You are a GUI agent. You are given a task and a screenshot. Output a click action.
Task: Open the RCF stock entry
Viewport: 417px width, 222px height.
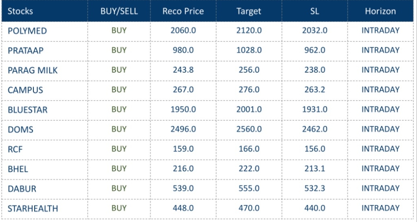click(x=15, y=149)
